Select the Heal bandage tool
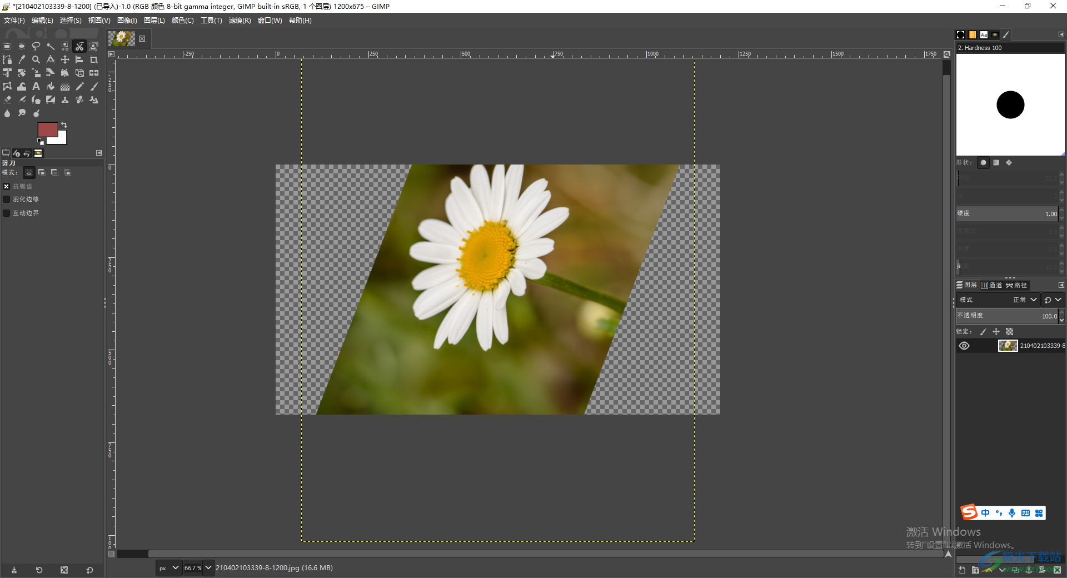 point(79,99)
